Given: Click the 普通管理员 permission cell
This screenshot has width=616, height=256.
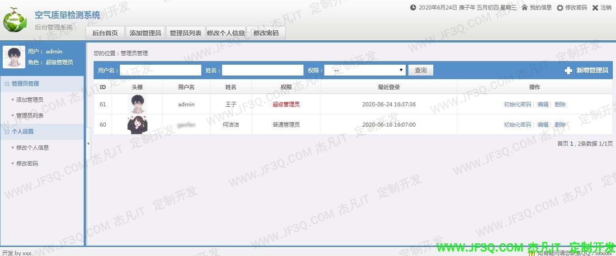Looking at the screenshot, I should click(286, 125).
